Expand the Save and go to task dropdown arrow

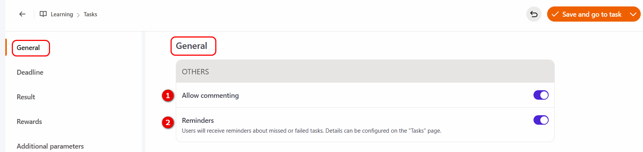pyautogui.click(x=633, y=14)
